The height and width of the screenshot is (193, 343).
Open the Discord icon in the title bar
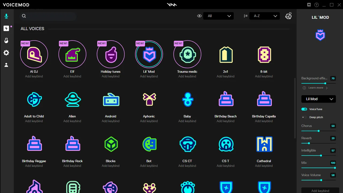(x=309, y=5)
